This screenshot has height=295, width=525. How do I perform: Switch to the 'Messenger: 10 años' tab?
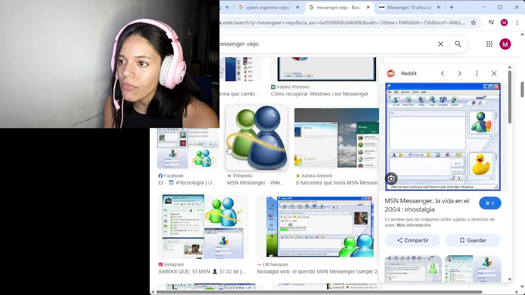tap(409, 7)
